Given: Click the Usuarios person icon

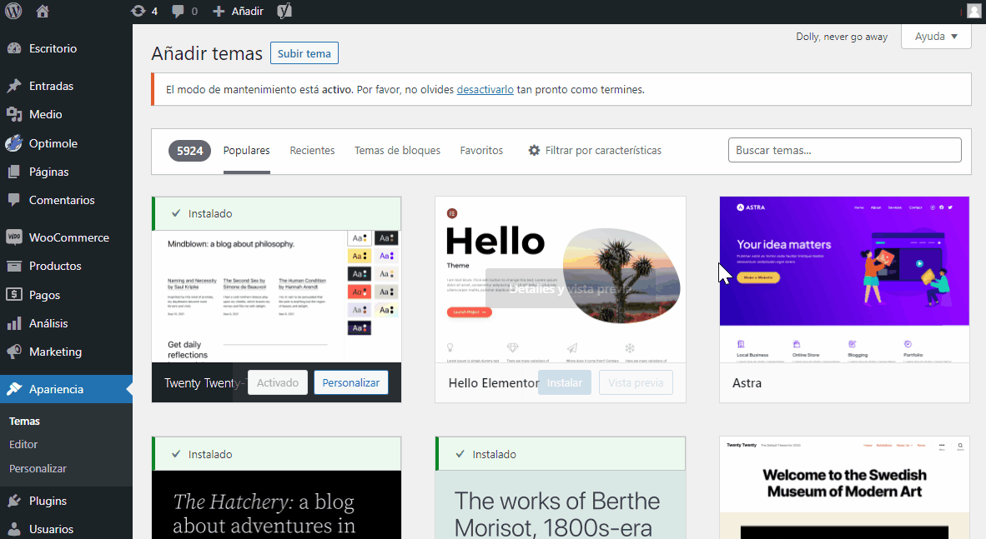Looking at the screenshot, I should pos(14,529).
